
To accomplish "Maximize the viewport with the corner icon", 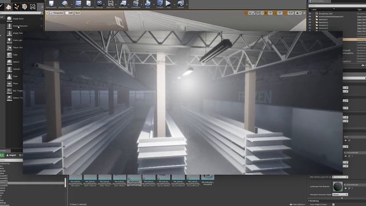I will [x=304, y=13].
